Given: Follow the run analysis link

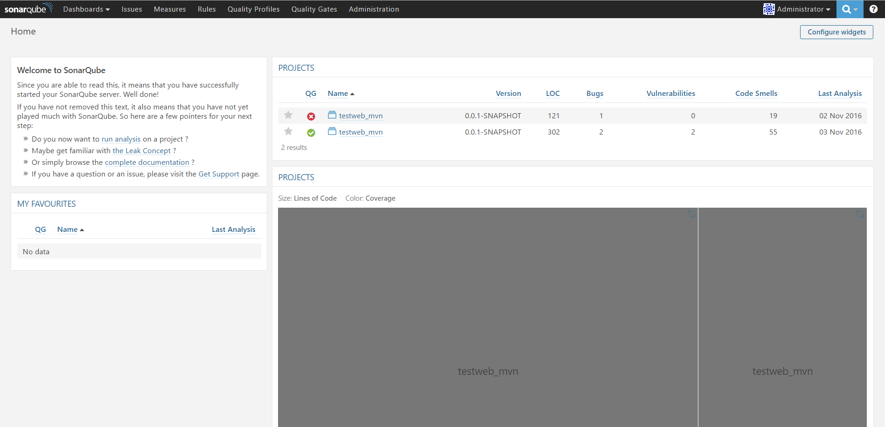Looking at the screenshot, I should (x=121, y=139).
